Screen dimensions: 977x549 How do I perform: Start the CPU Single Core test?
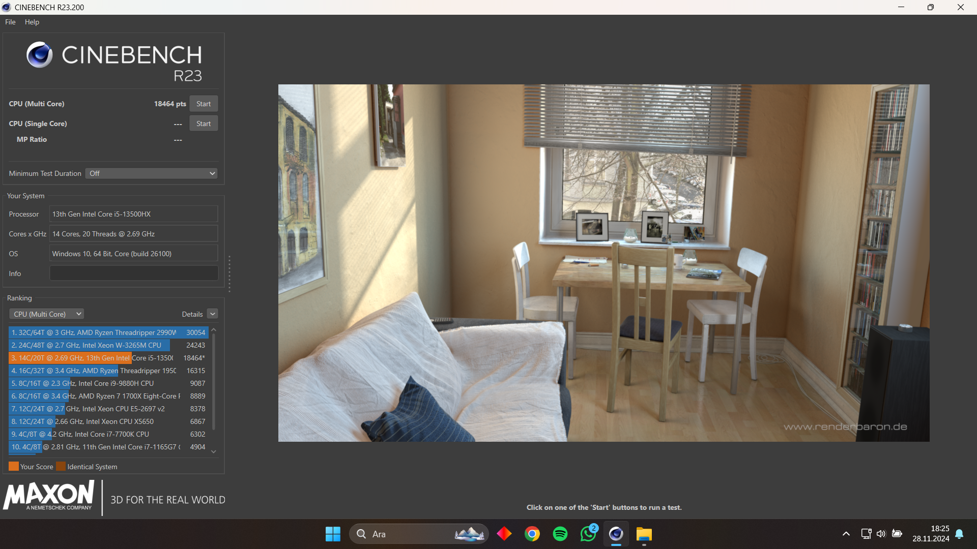(x=204, y=124)
